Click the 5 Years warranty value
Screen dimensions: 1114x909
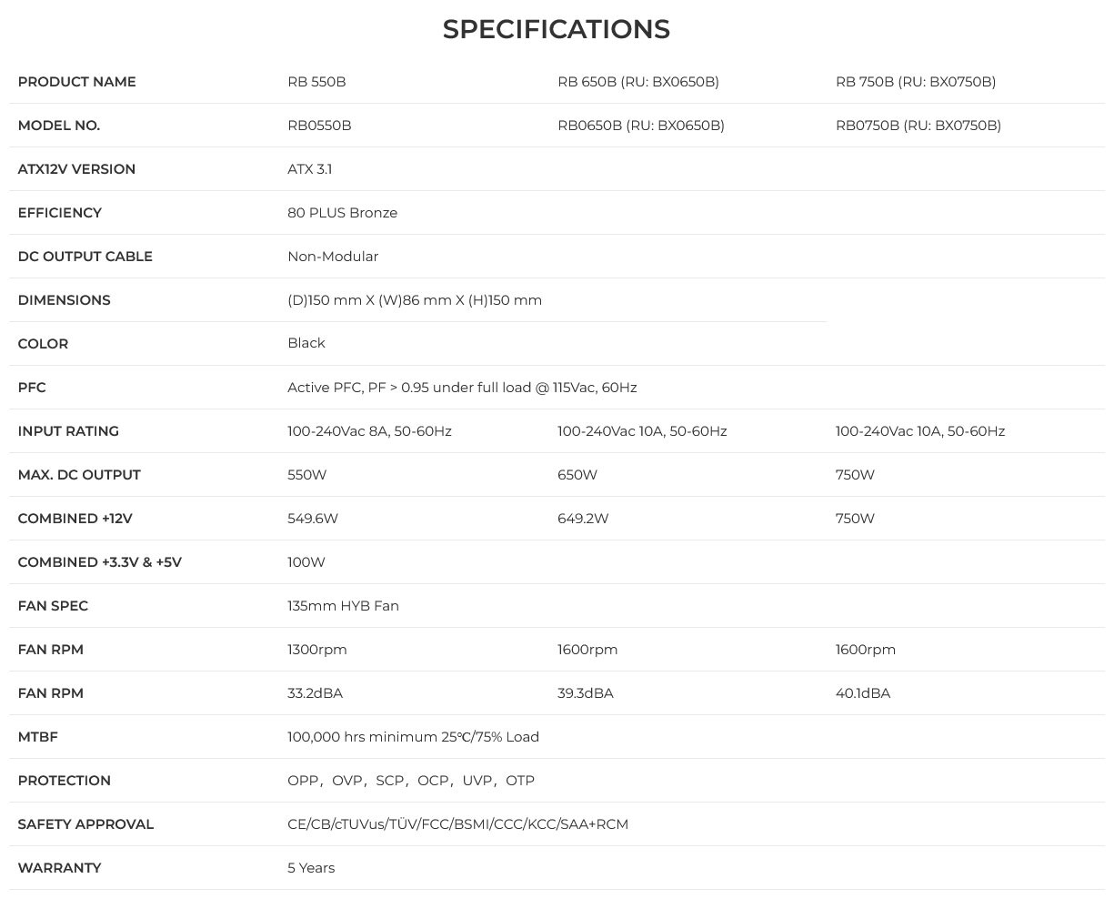click(x=311, y=868)
